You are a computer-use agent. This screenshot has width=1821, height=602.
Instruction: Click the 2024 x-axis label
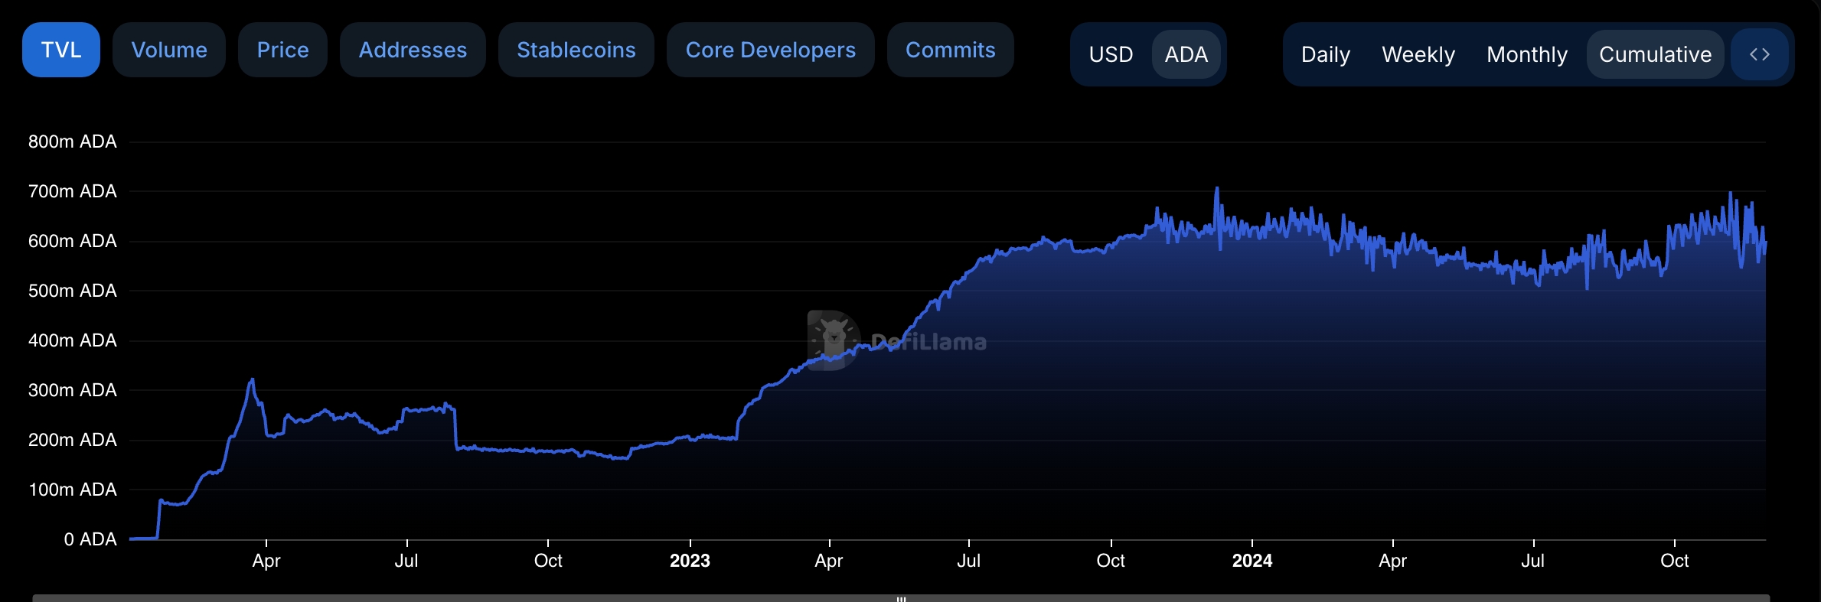[x=1252, y=561]
